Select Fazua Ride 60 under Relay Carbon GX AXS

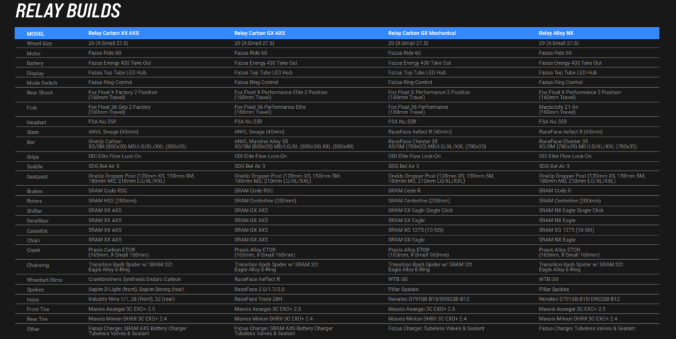pos(250,53)
